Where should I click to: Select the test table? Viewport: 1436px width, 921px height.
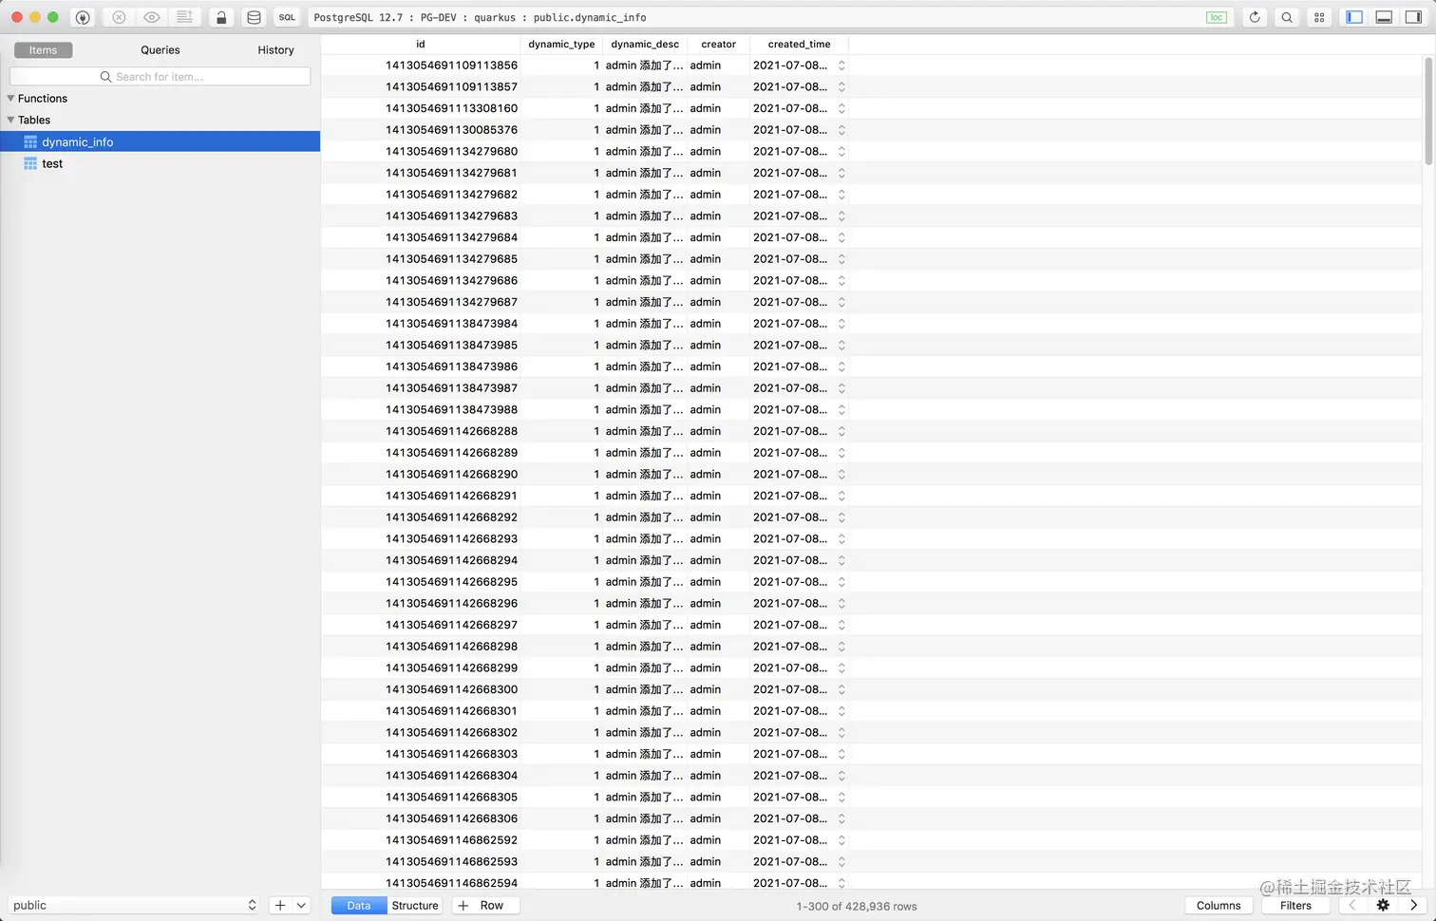click(x=160, y=163)
